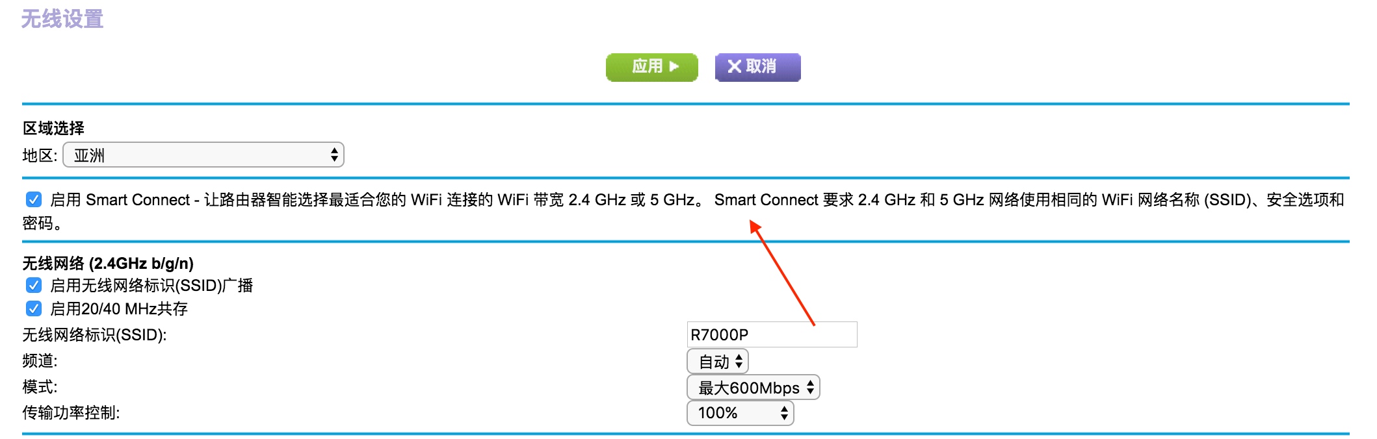
Task: Click the ▶ arrow icon on the 应用 button
Action: [x=674, y=67]
